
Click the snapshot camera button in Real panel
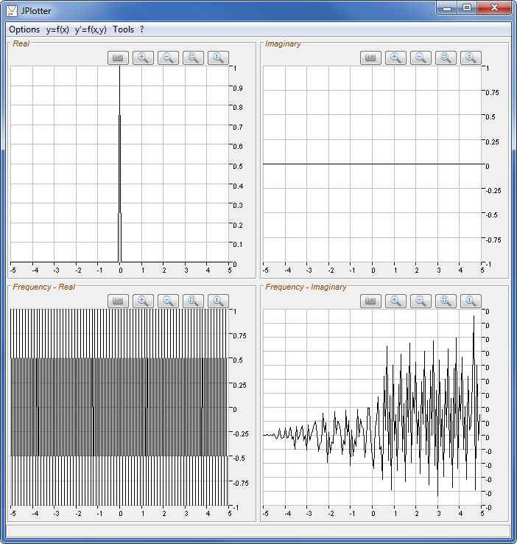119,57
